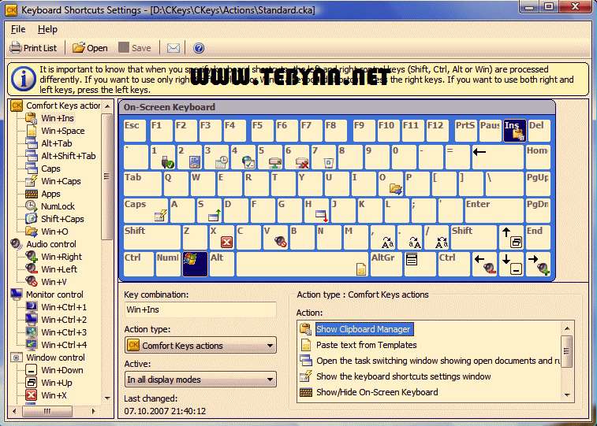The width and height of the screenshot is (597, 426).
Task: Select Win+V mute shortcut in tree
Action: [54, 282]
